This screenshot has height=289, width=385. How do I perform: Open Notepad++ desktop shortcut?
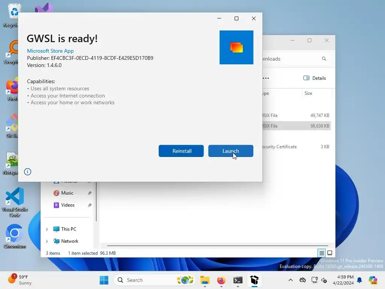pos(10,163)
